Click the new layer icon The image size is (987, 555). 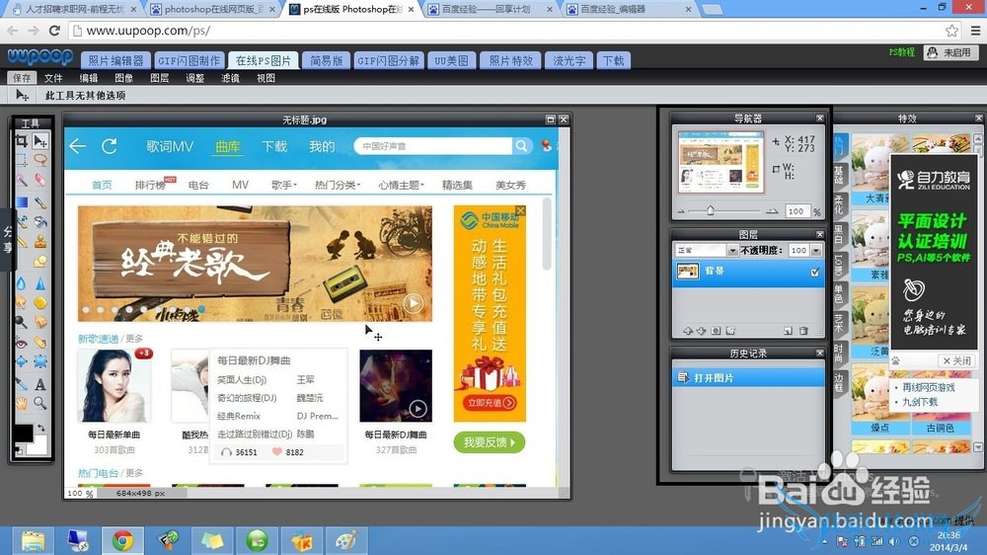pos(788,330)
